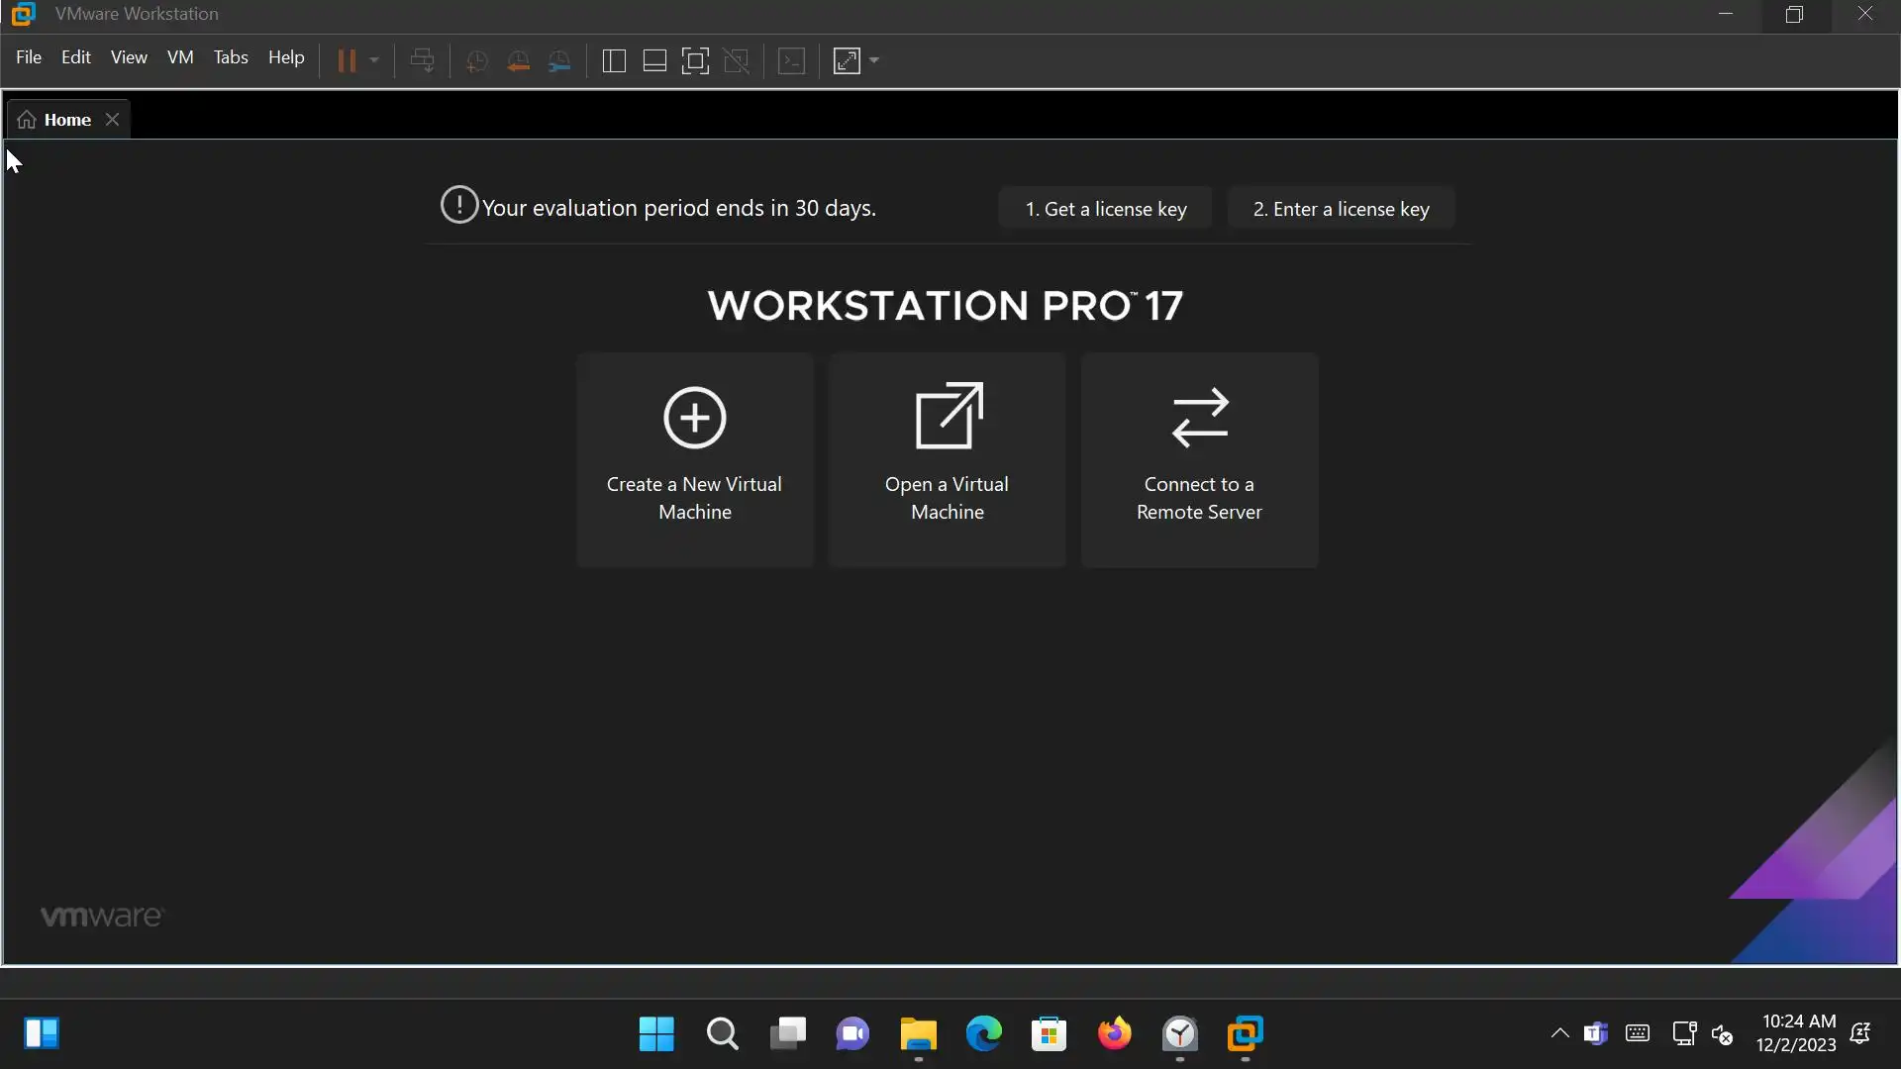The width and height of the screenshot is (1901, 1069).
Task: Expand the power pause dropdown arrow
Action: [x=374, y=61]
